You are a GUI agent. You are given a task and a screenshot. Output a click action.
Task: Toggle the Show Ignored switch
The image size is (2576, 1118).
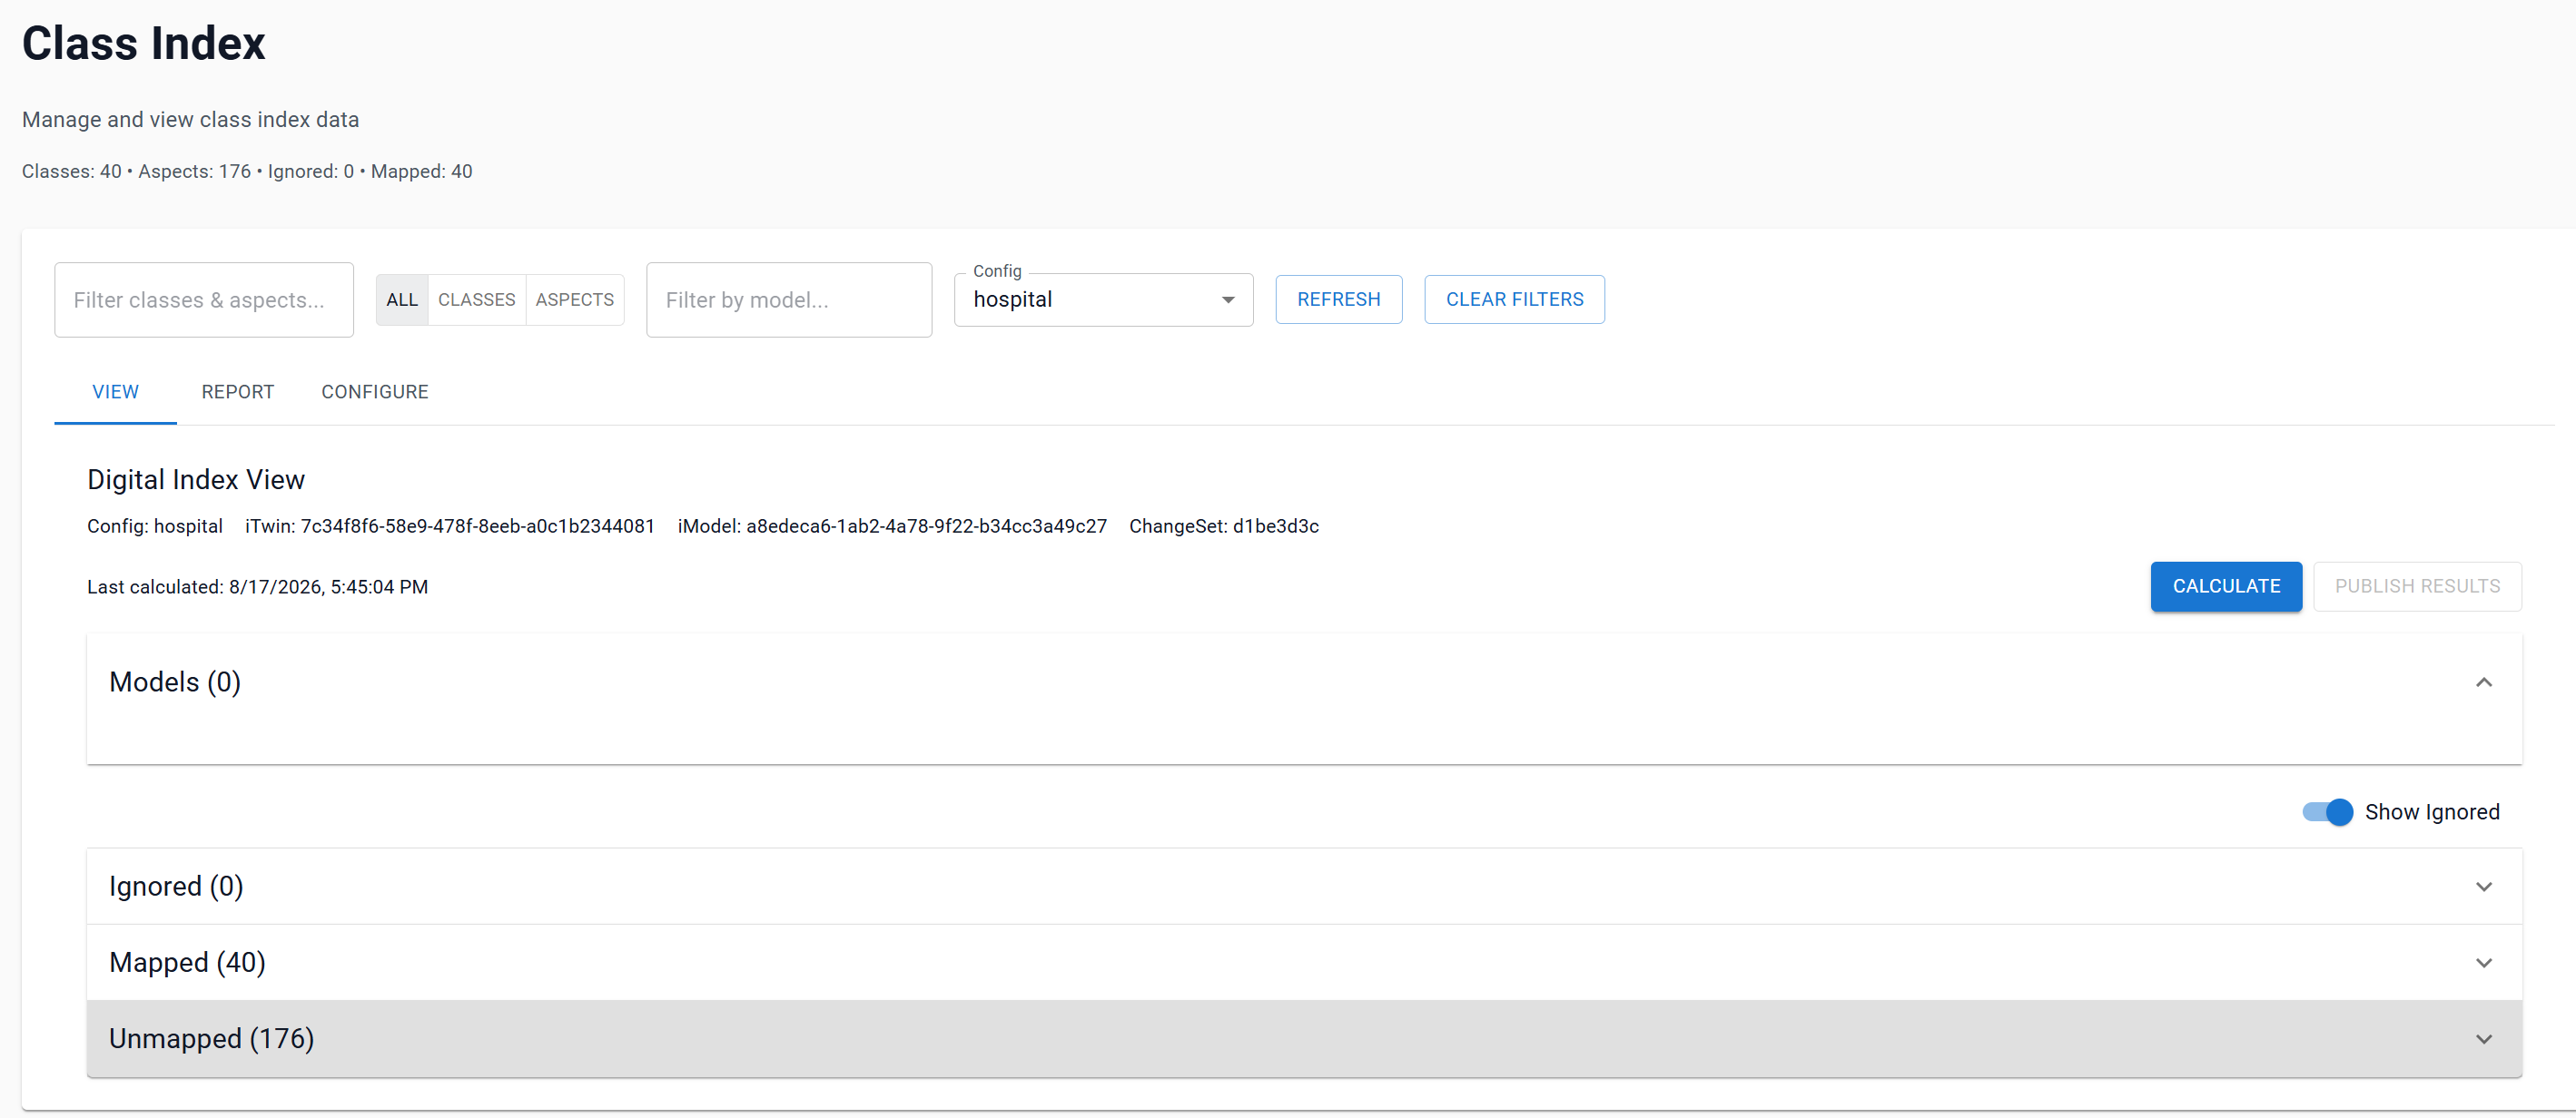pos(2327,812)
